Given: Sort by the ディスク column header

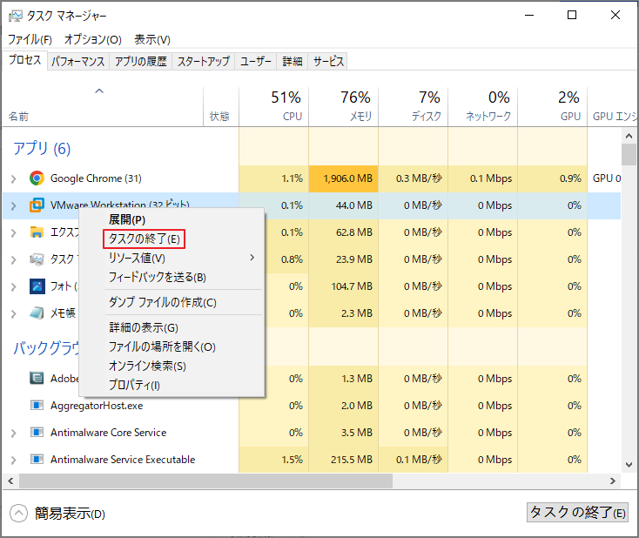Looking at the screenshot, I should click(x=414, y=106).
